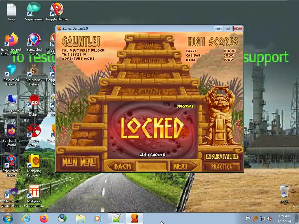Screen dimensions: 299x224
Task: Open the Peggle Deluxe desktop shortcut
Action: [57, 12]
